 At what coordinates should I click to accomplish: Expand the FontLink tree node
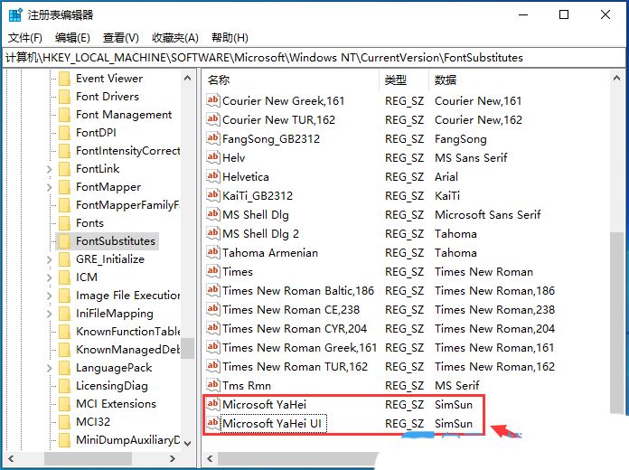(50, 169)
